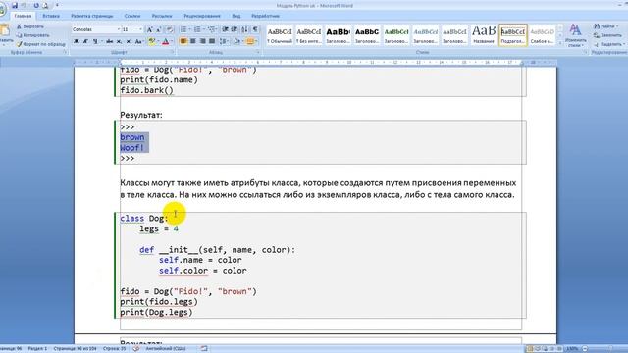Click the paragraph shading fill icon

click(x=237, y=41)
